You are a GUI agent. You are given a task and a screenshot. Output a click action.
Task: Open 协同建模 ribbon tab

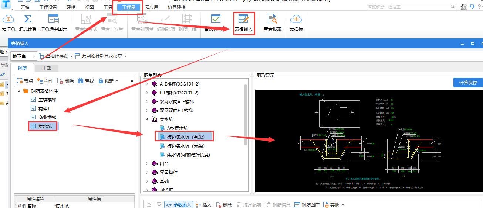point(177,7)
